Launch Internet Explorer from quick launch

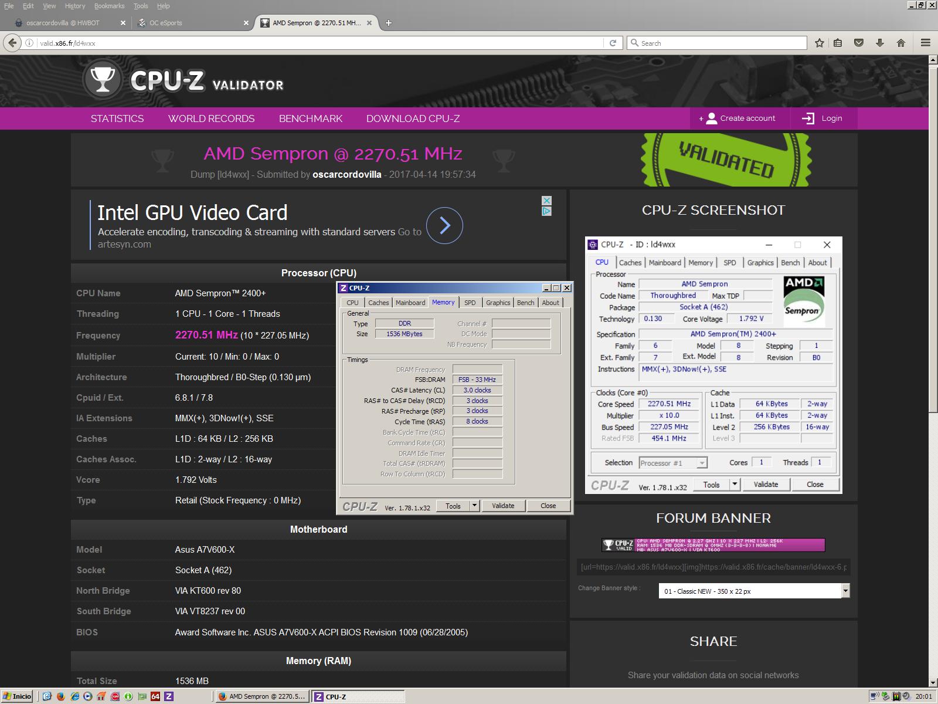click(x=74, y=696)
